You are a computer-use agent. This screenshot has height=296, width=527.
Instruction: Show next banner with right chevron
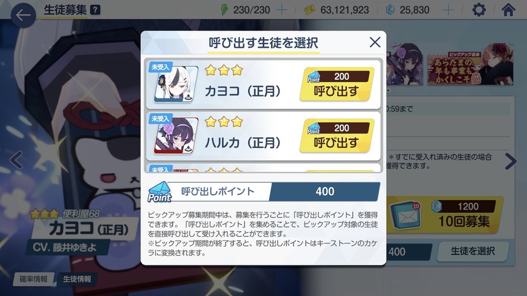tap(510, 161)
